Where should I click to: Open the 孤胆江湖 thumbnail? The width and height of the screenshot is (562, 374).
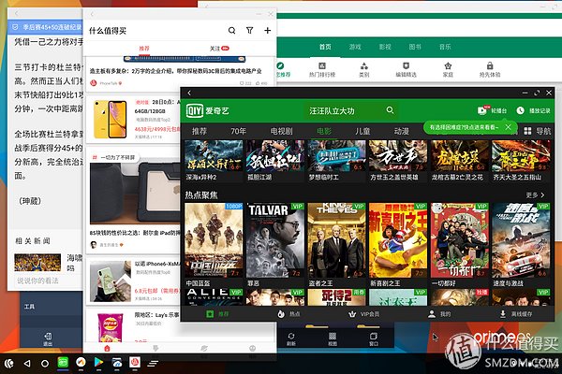275,156
